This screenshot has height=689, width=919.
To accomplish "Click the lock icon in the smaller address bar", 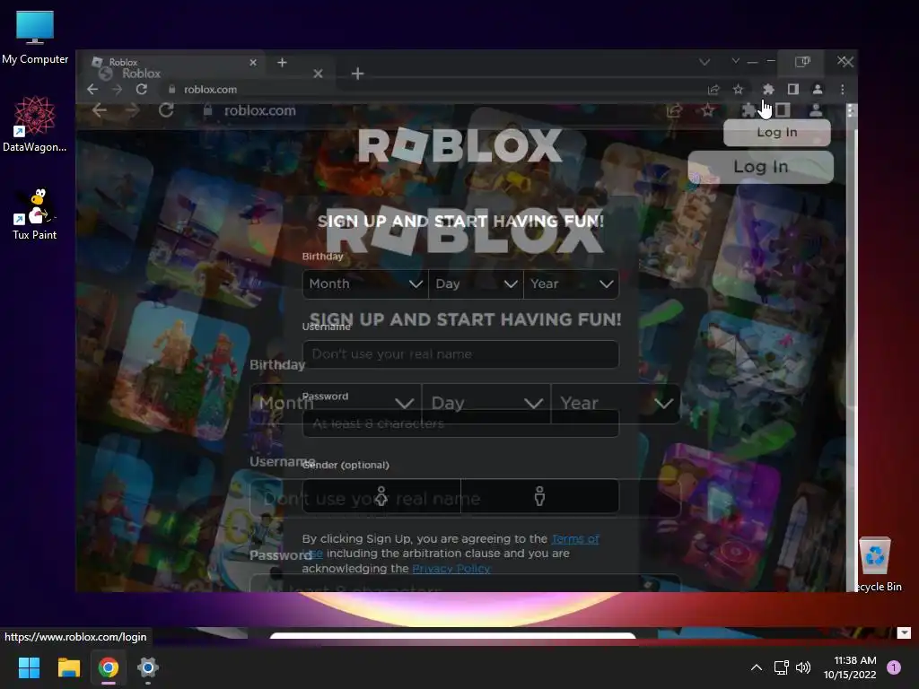I will pyautogui.click(x=171, y=90).
